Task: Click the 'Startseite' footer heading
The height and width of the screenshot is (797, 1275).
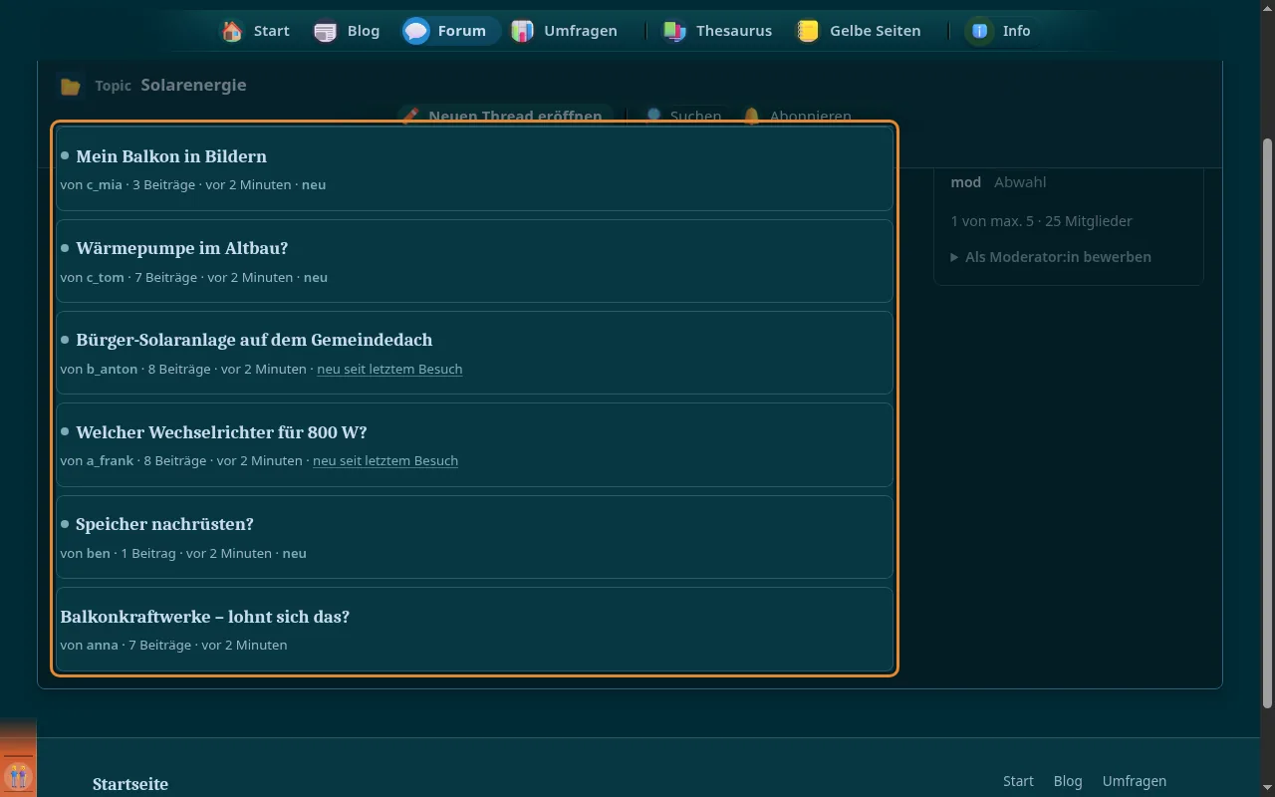Action: (130, 784)
